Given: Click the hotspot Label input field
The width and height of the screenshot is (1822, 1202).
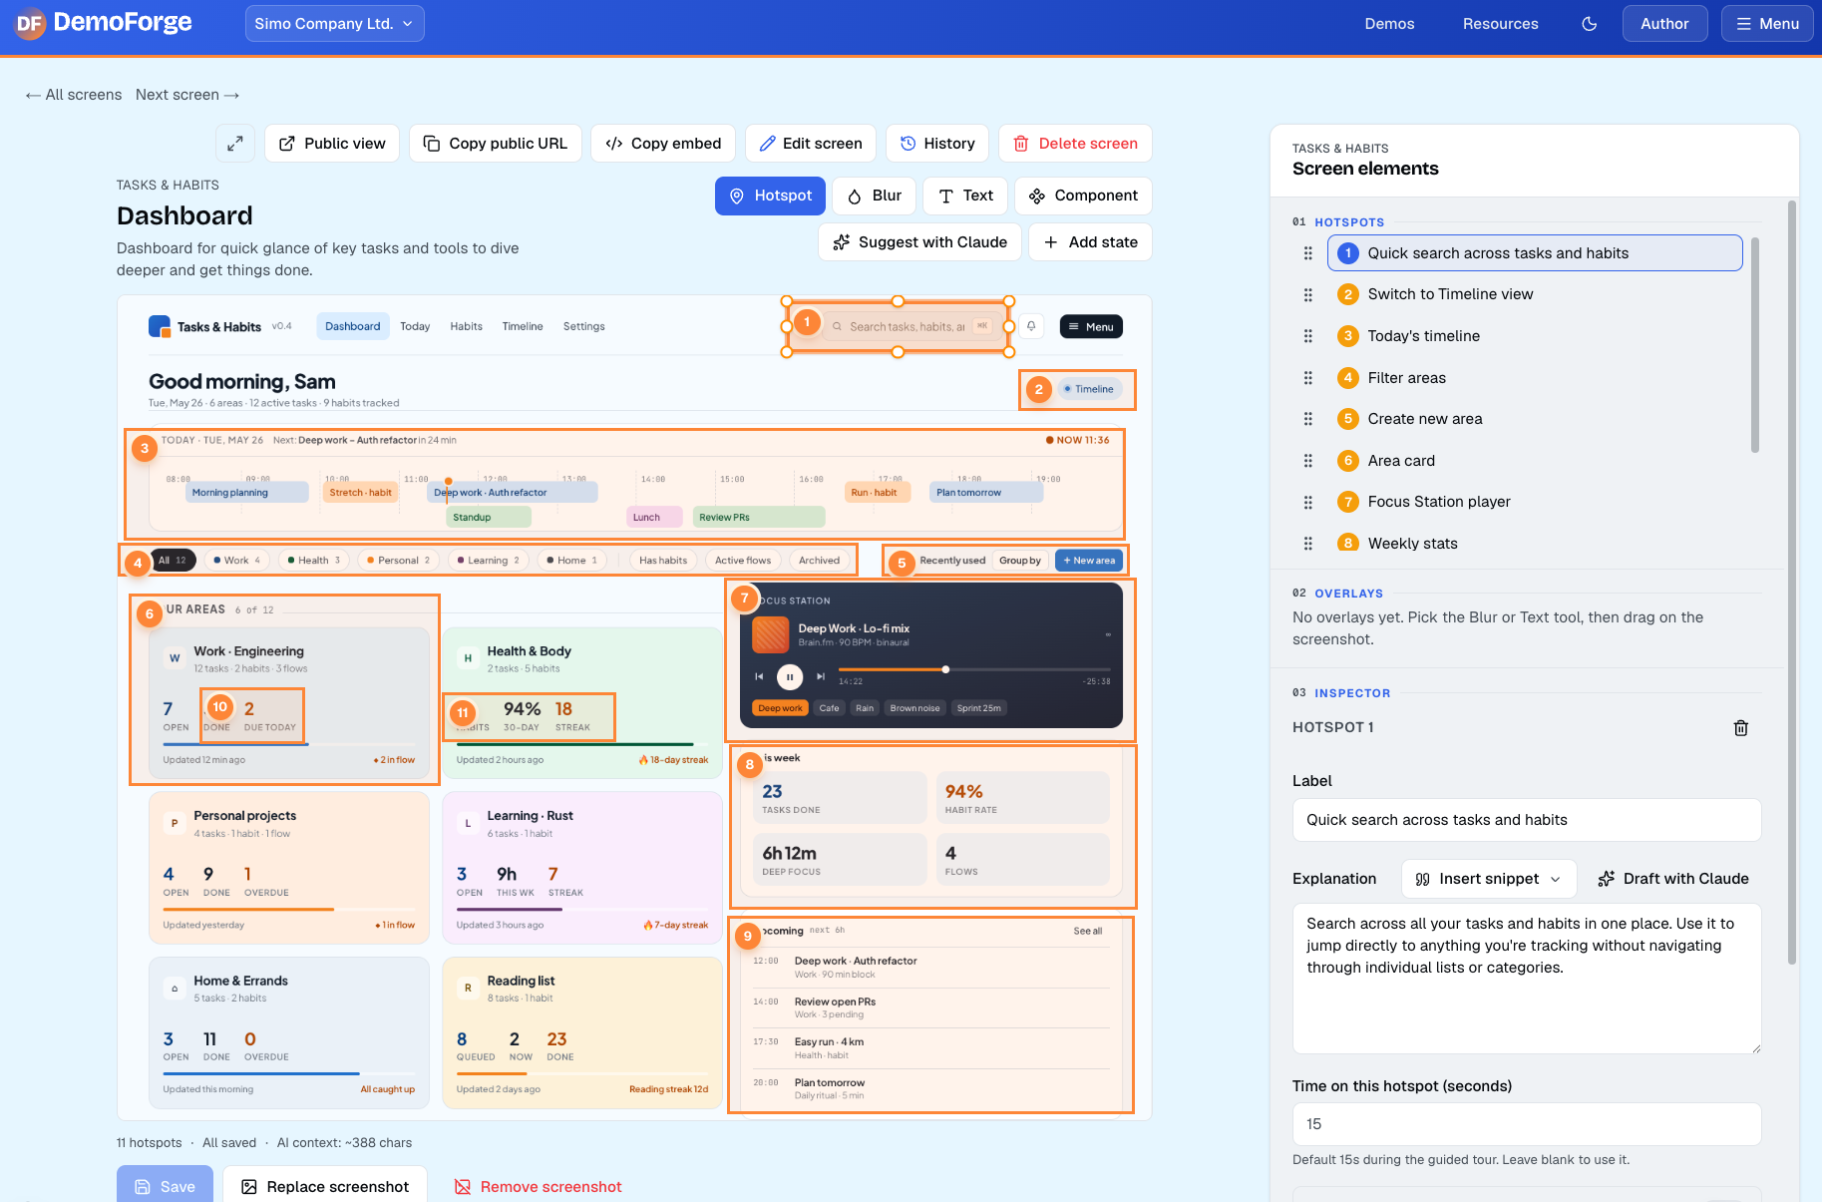Looking at the screenshot, I should pyautogui.click(x=1527, y=820).
